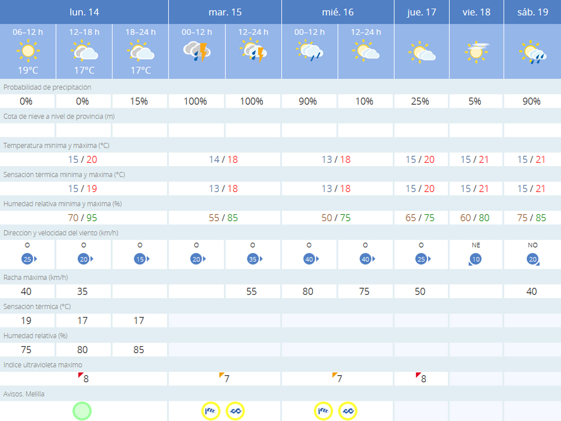Click the green no-warning circle for Monday
The width and height of the screenshot is (561, 421).
click(82, 411)
